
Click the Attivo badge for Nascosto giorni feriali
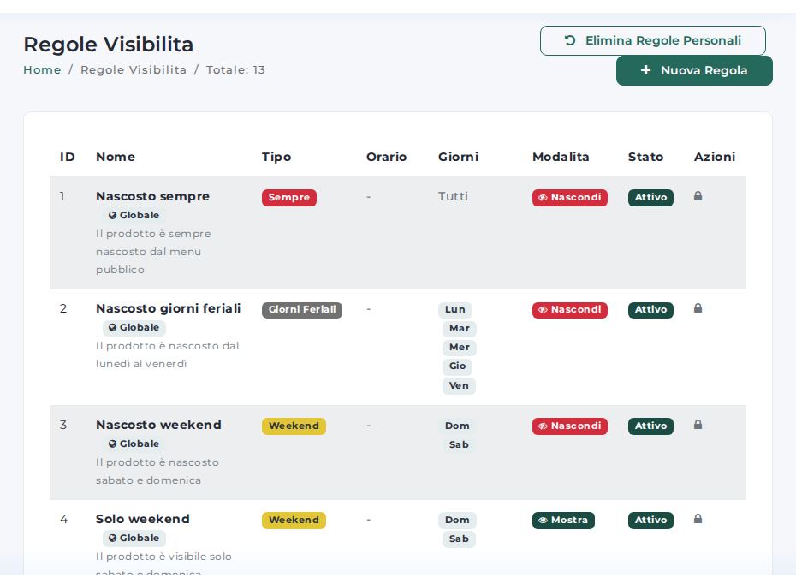[x=650, y=310]
